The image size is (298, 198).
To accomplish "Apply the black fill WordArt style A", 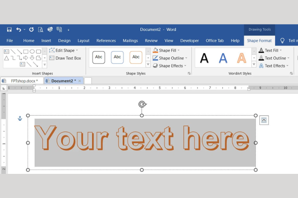I will point(204,58).
